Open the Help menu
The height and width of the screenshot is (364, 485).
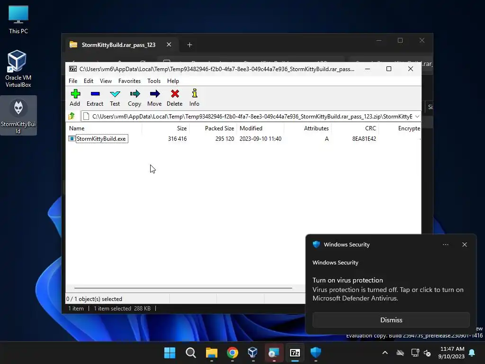[173, 81]
